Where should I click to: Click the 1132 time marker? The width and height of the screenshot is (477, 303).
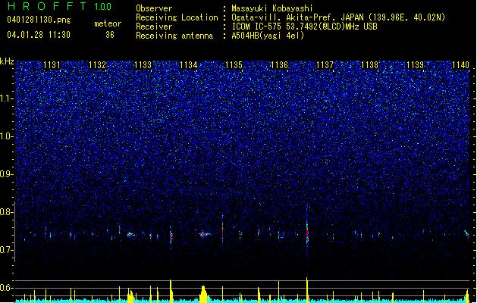[97, 65]
